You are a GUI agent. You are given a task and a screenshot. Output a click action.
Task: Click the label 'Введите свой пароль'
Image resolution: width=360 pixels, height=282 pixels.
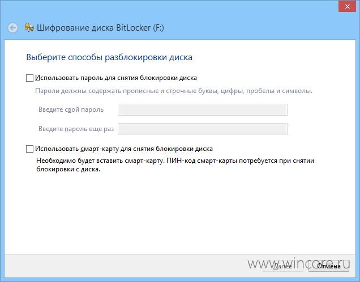pos(71,110)
